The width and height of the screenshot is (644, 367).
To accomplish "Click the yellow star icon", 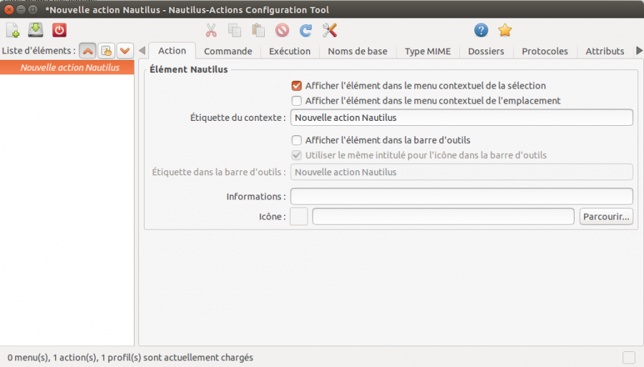I will [505, 30].
